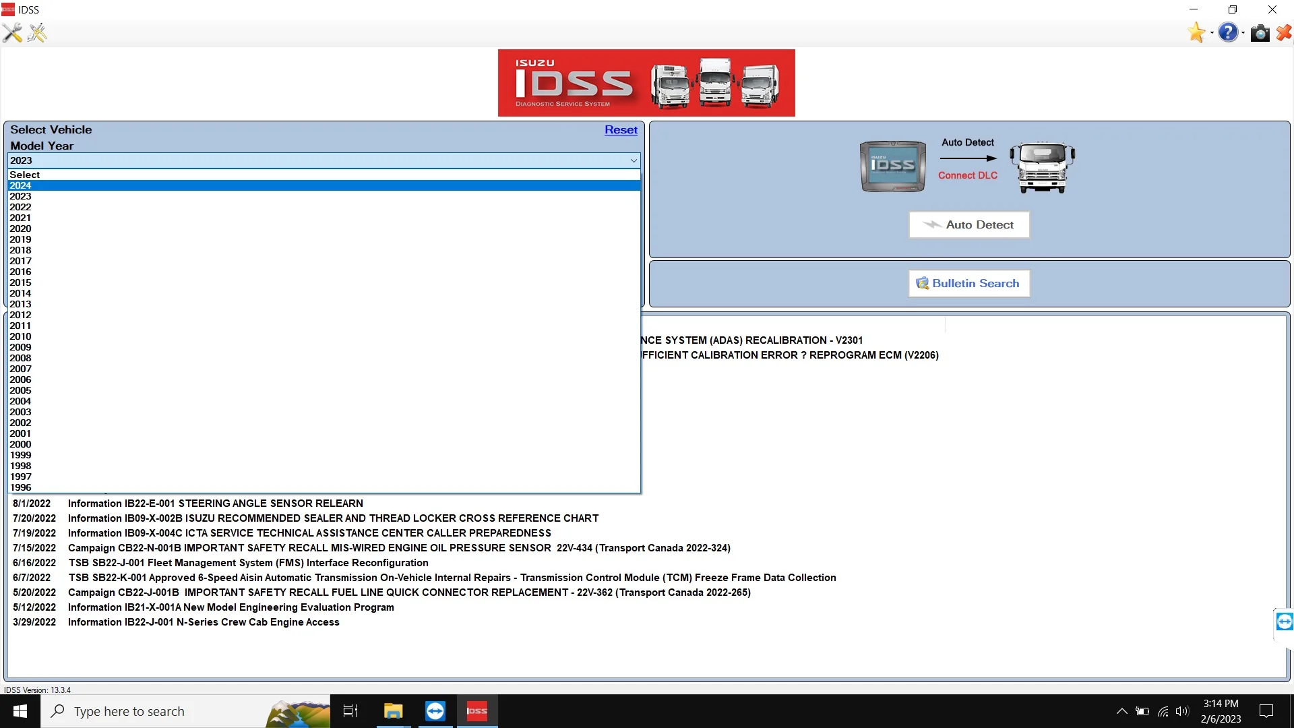Image resolution: width=1294 pixels, height=728 pixels.
Task: Click the Auto Detect button
Action: [968, 224]
